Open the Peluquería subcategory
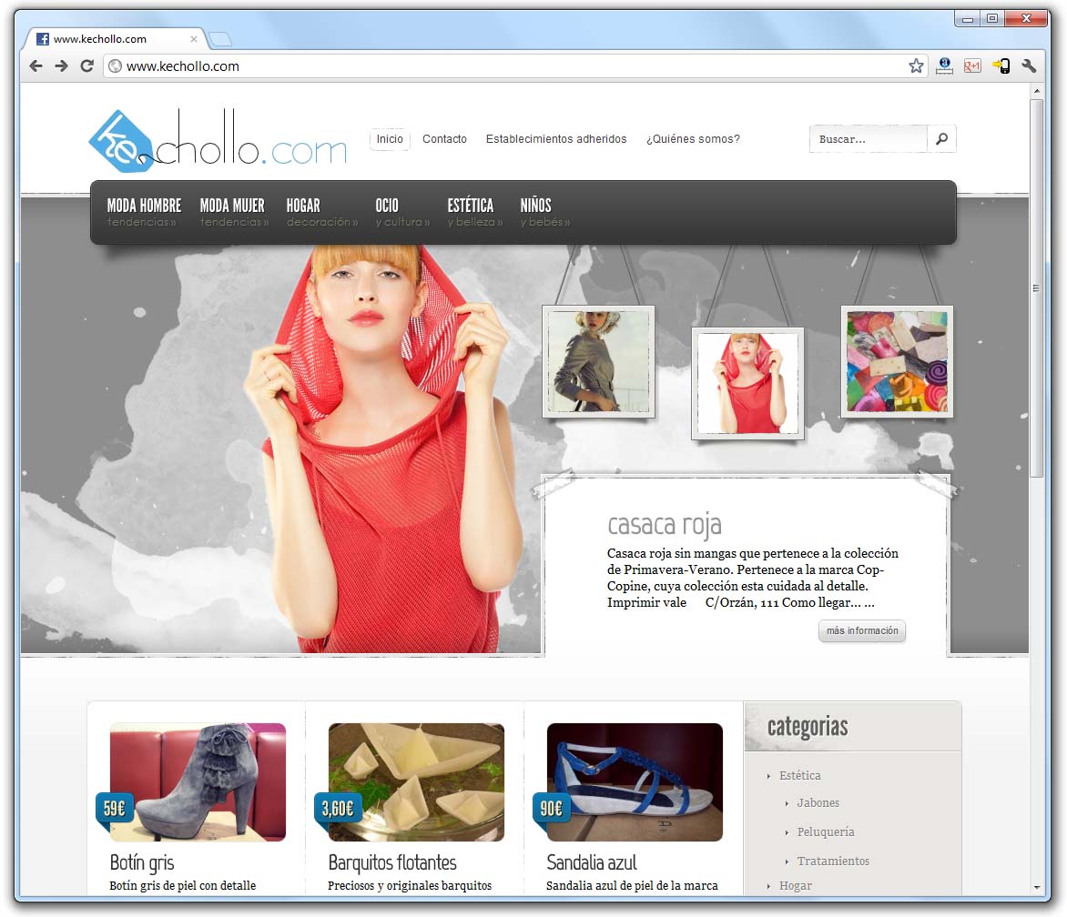This screenshot has width=1067, height=917. tap(826, 832)
